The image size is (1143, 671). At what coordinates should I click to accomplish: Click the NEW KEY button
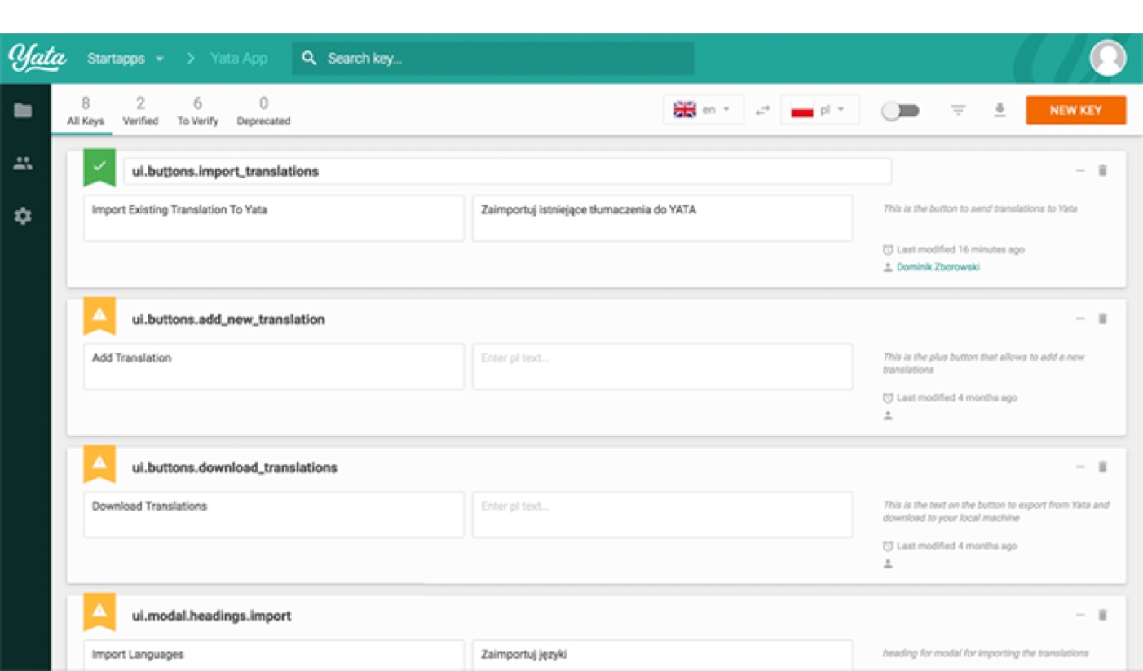[1075, 110]
